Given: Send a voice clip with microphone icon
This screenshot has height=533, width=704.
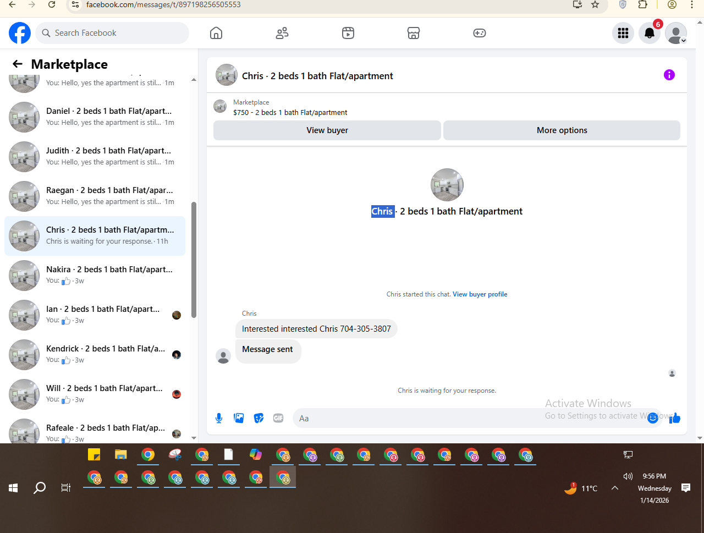Looking at the screenshot, I should [219, 418].
